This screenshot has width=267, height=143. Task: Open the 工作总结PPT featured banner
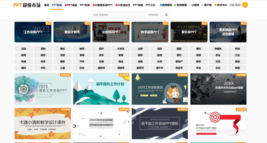(x=33, y=32)
